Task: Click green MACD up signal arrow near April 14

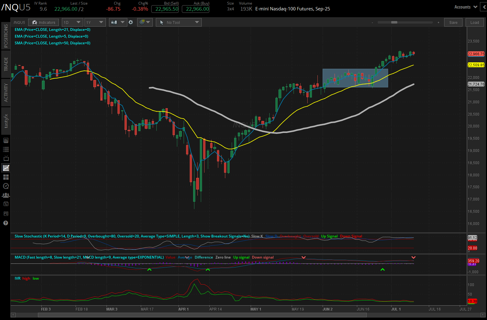Action: coord(208,270)
